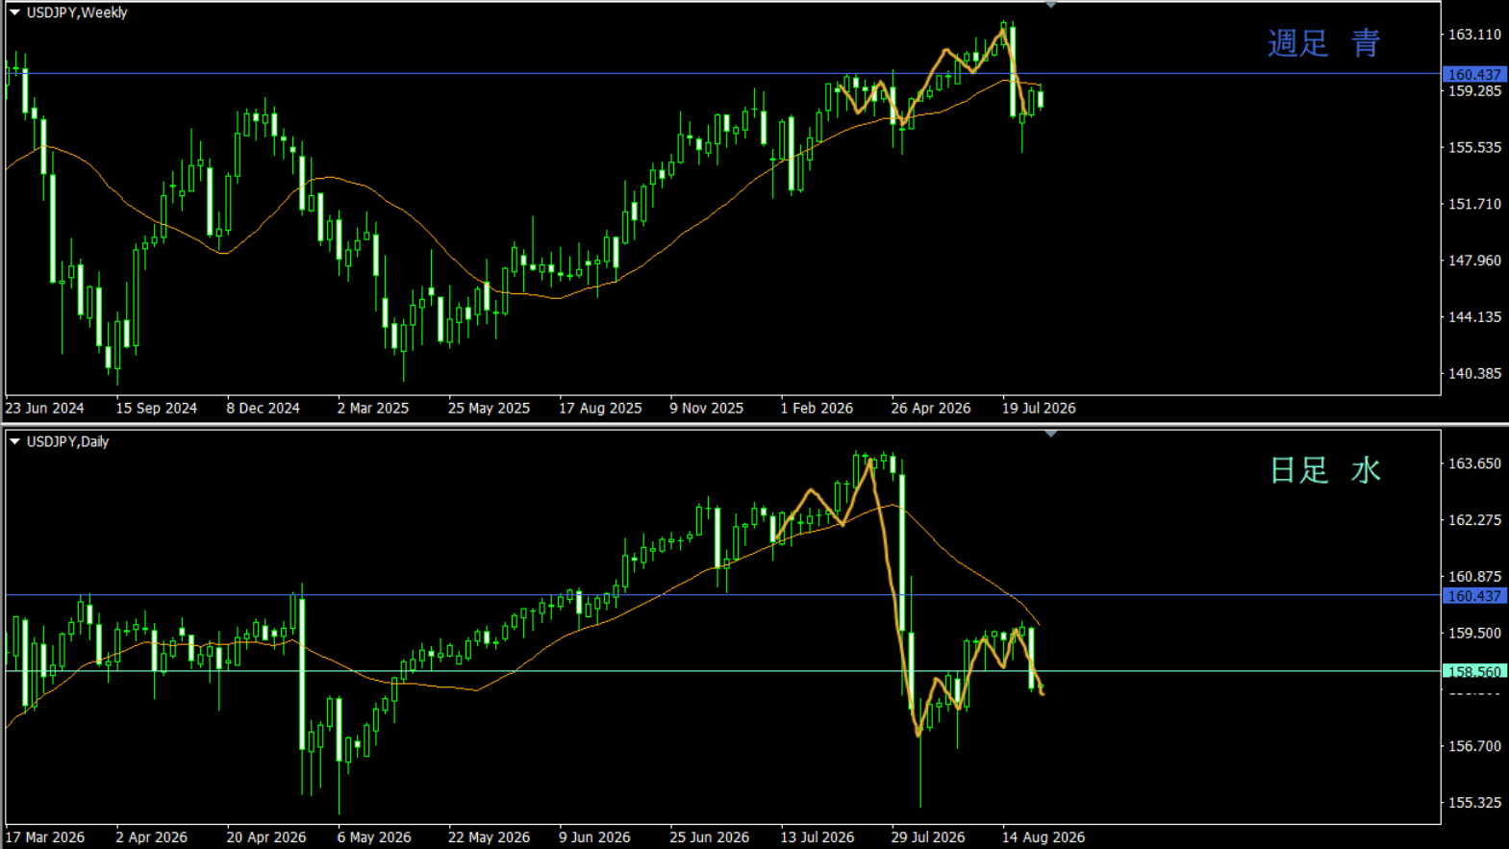Open the dropdown arrow beside USDJPY,Daily
Viewport: 1509px width, 849px height.
click(14, 441)
